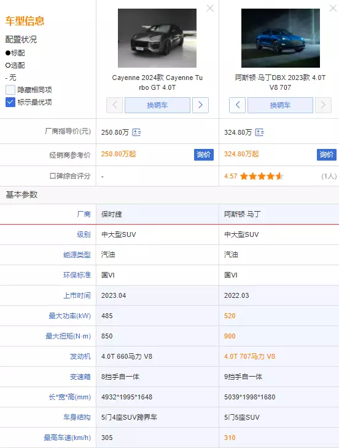Image resolution: width=339 pixels, height=448 pixels.
Task: Click the 250.80万起 dealer price link
Action: 119,154
